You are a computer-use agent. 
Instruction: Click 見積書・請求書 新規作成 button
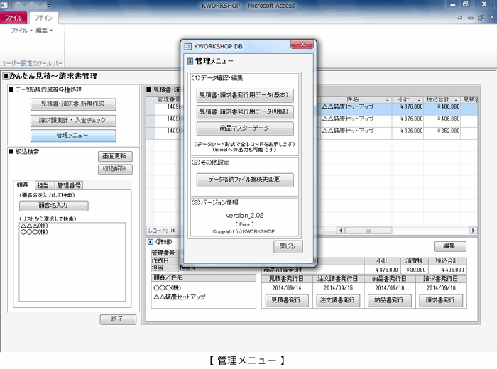coord(73,104)
